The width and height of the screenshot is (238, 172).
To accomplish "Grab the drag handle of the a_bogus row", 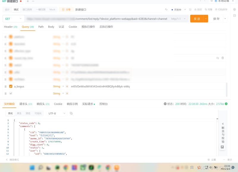I will [x=5, y=86].
